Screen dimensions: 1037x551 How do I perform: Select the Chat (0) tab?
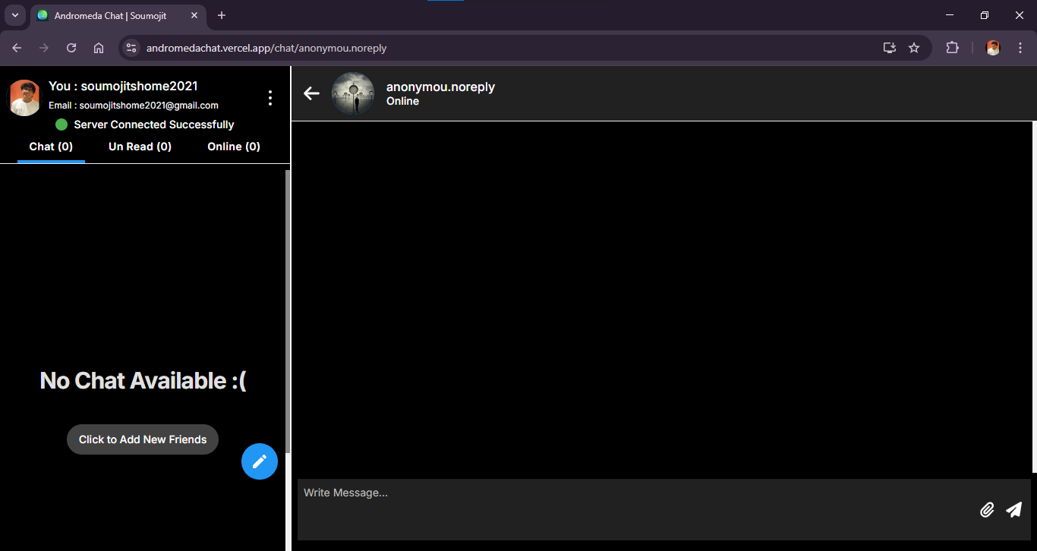(50, 146)
